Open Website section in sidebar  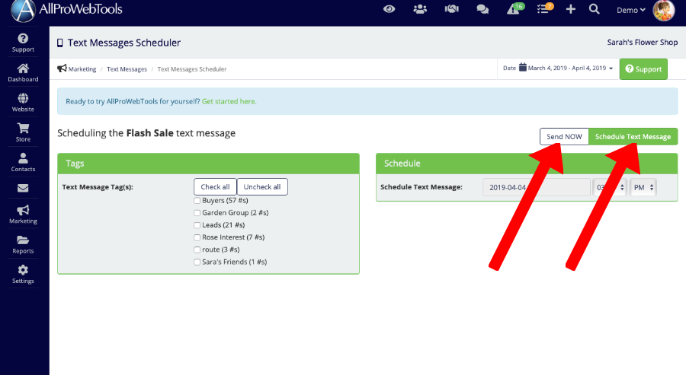pyautogui.click(x=23, y=103)
